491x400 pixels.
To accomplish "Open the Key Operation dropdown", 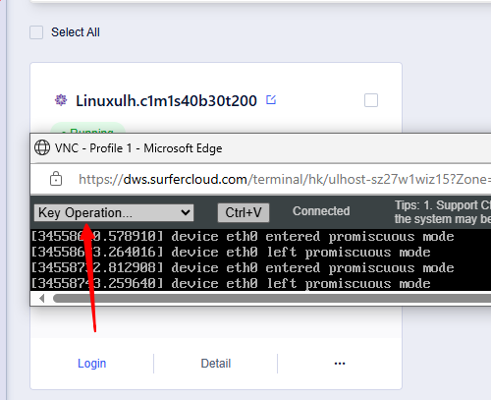I will tap(114, 212).
